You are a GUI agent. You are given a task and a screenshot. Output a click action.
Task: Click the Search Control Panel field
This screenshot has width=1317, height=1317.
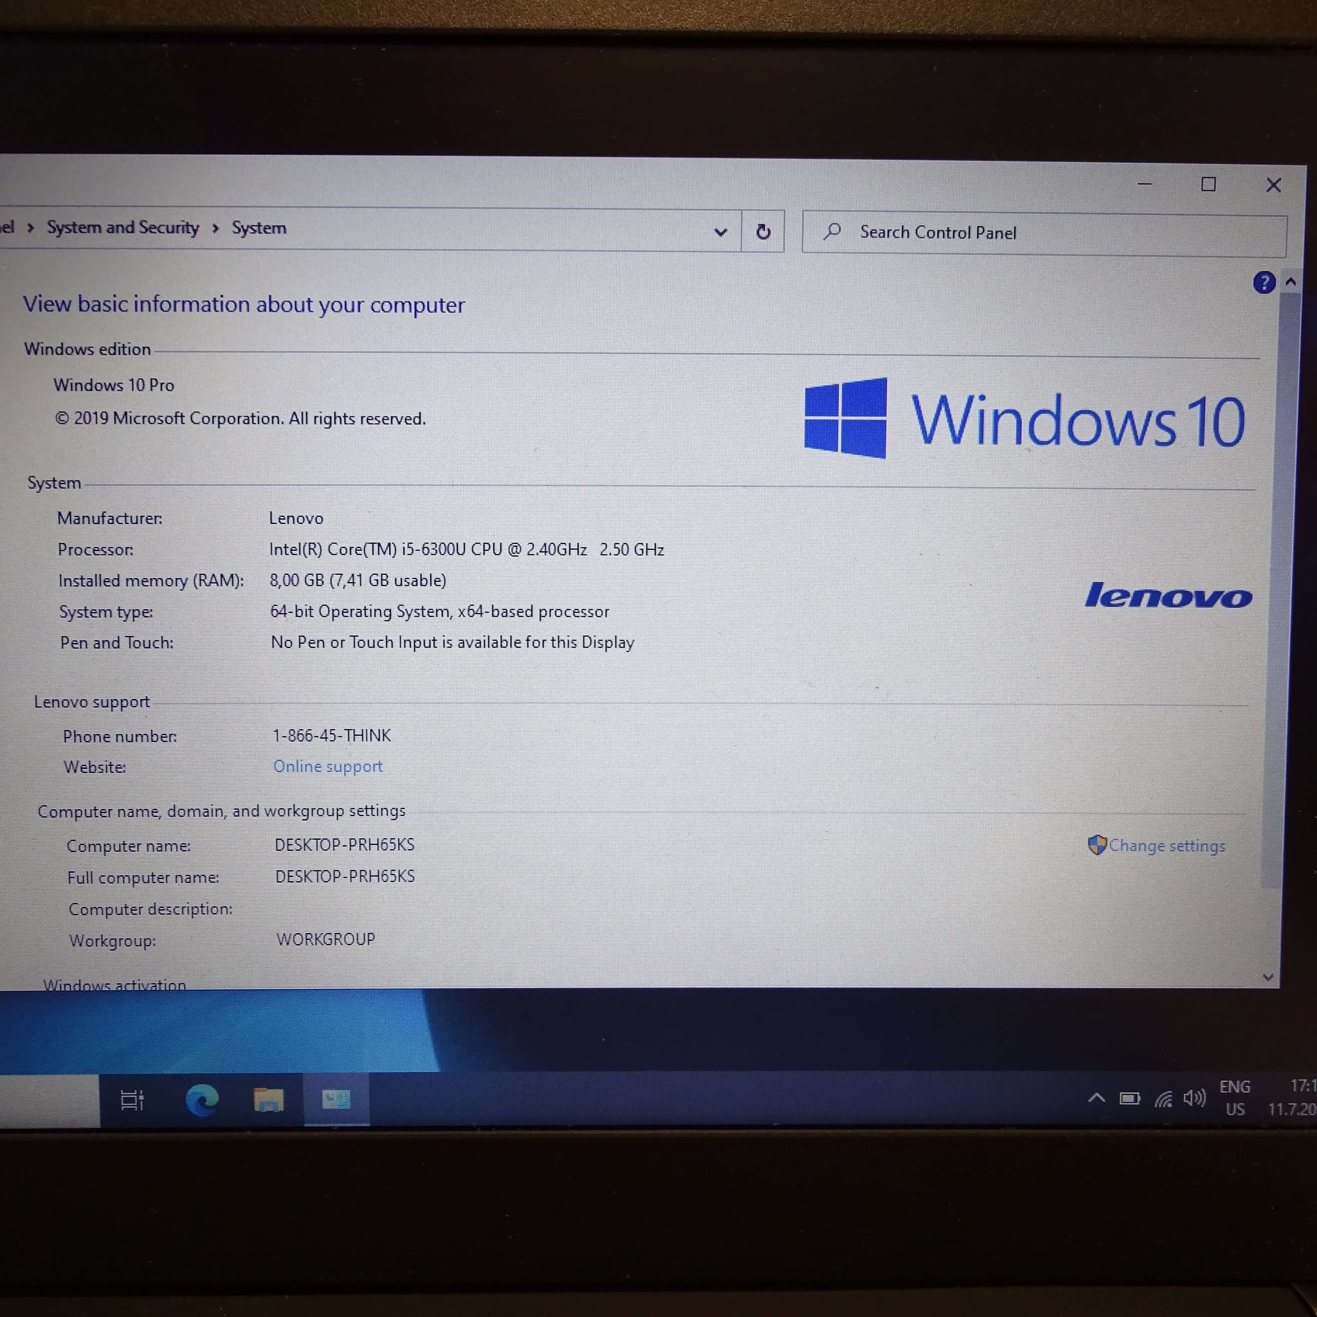click(1044, 234)
